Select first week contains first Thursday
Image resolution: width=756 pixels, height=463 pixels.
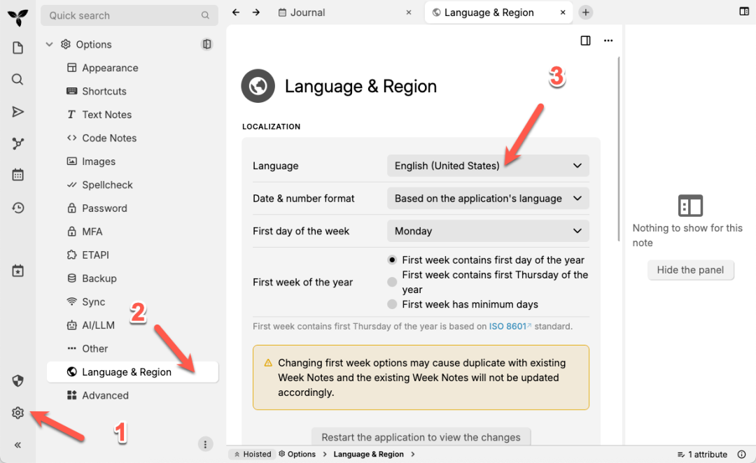click(x=392, y=282)
